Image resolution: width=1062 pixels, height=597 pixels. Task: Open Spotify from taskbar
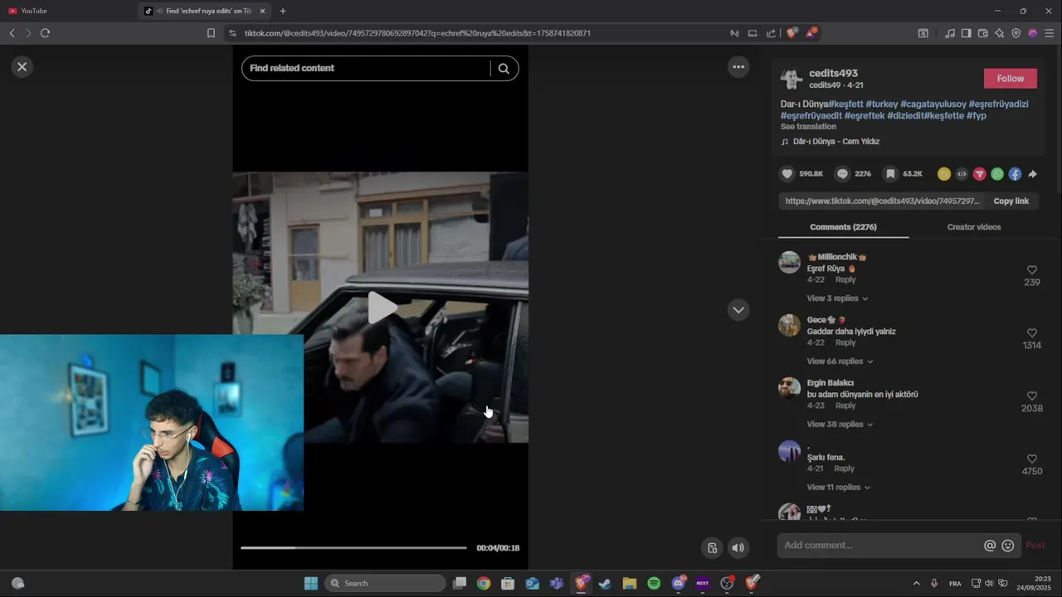654,583
